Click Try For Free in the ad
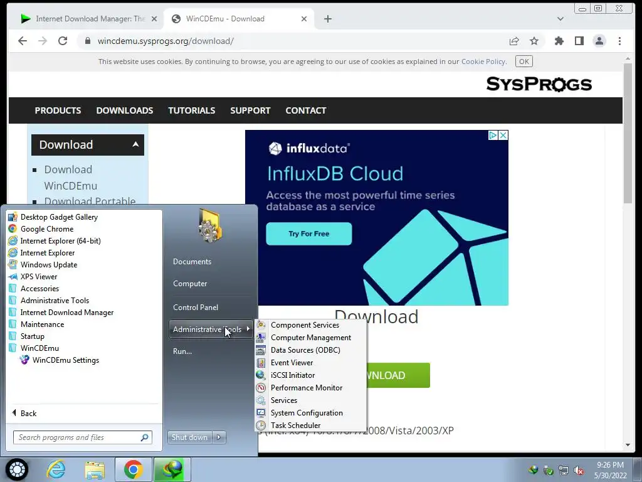 click(x=308, y=233)
